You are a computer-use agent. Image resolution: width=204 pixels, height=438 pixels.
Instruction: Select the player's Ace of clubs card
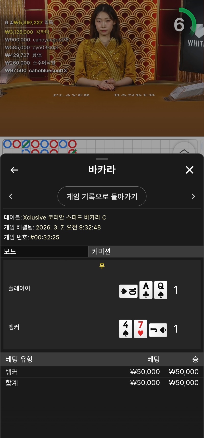[x=146, y=290]
